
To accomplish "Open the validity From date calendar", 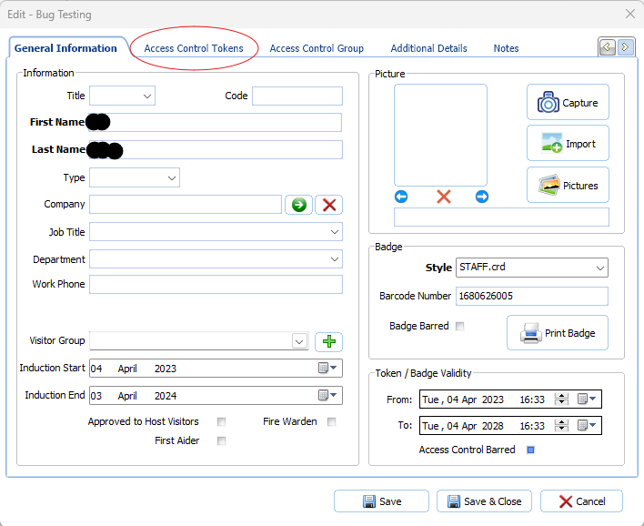I will pos(587,399).
